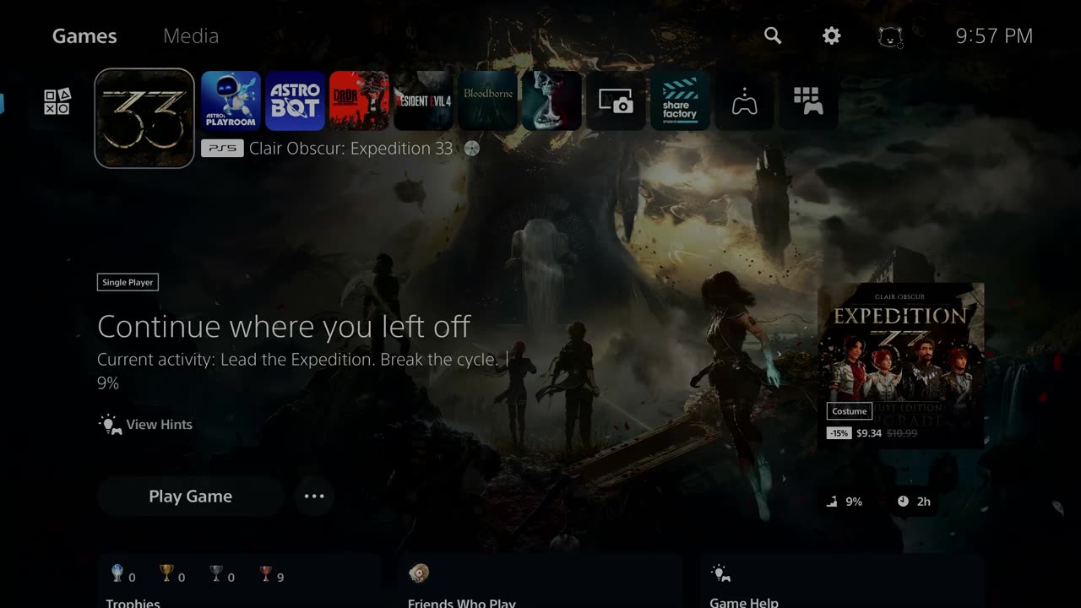This screenshot has height=608, width=1081.
Task: Open the controller tile beside Share Factory
Action: (744, 100)
